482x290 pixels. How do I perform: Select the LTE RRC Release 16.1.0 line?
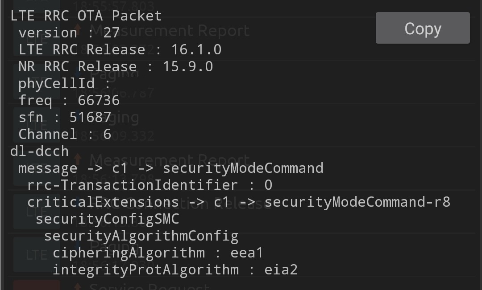pyautogui.click(x=120, y=49)
